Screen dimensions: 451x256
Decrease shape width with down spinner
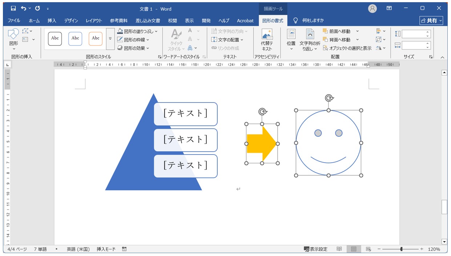click(x=428, y=48)
